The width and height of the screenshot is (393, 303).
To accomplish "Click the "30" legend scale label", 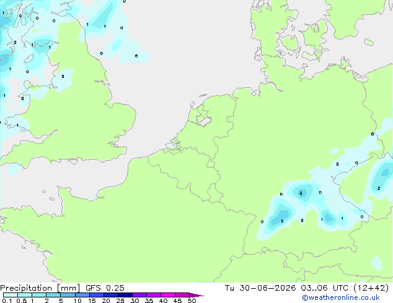I will click(135, 301).
